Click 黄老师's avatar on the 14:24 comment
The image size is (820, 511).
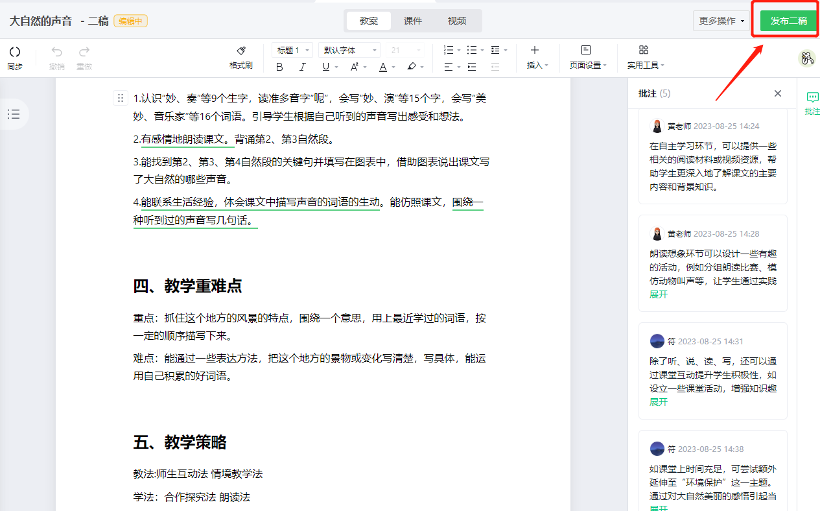pos(657,126)
